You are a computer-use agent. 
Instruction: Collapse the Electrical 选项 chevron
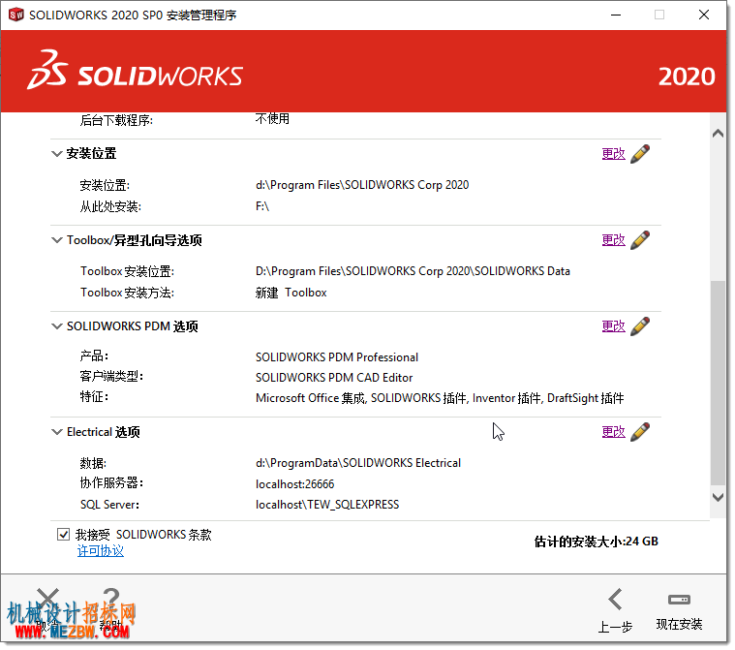tap(57, 432)
